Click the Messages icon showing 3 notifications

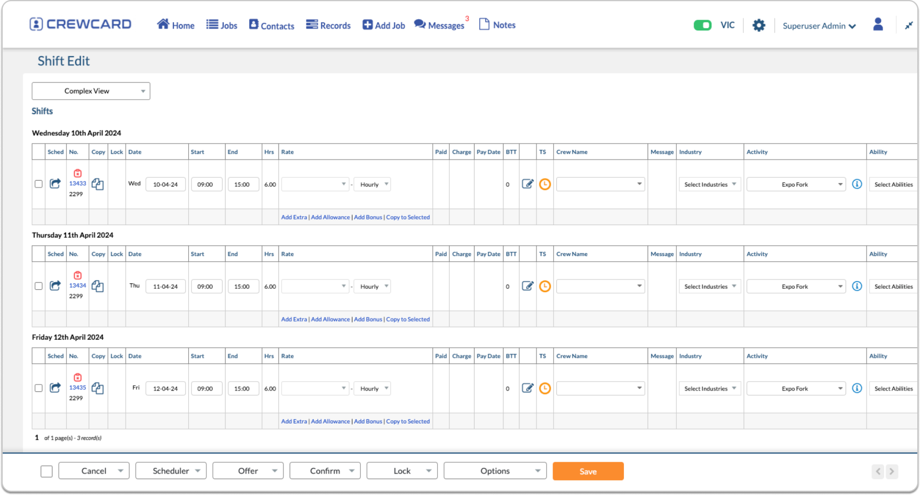[x=440, y=25]
